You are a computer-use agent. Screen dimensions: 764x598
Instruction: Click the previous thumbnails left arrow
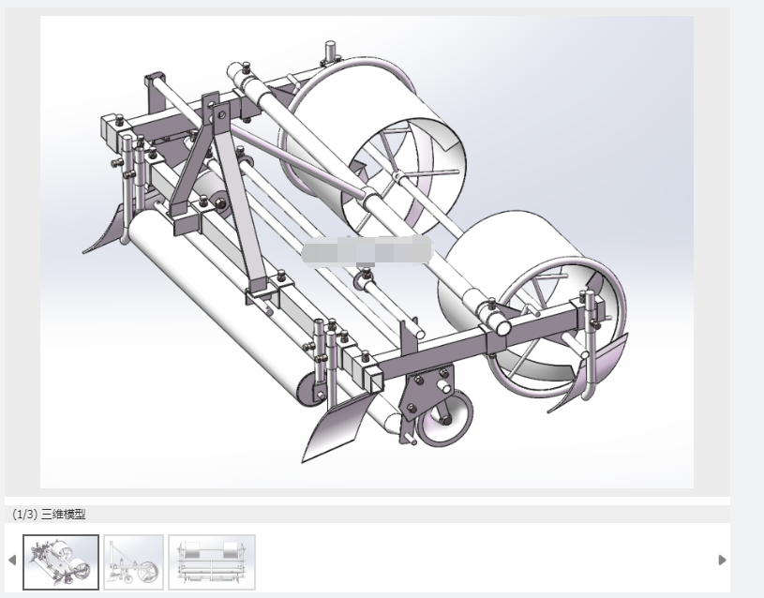tap(12, 560)
